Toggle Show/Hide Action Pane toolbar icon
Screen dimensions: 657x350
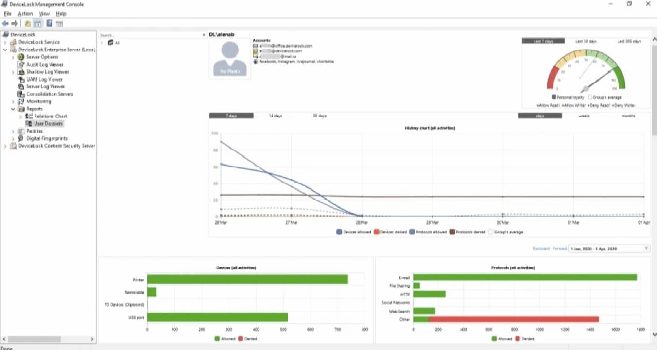point(59,23)
